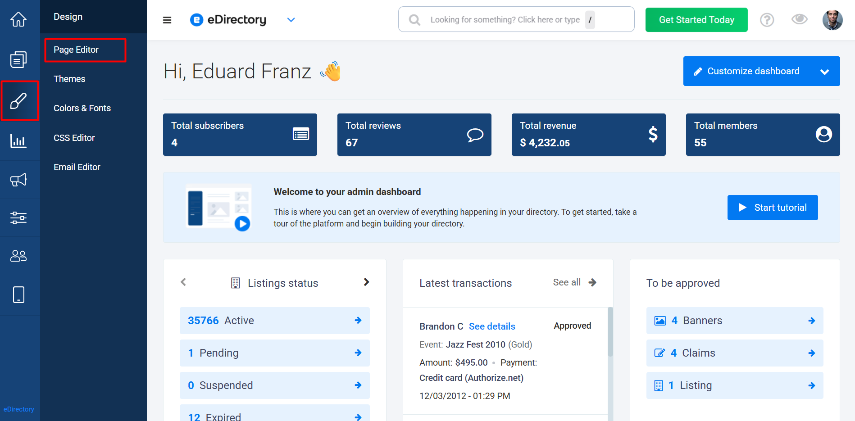Click the eDirectory logo

pos(228,20)
